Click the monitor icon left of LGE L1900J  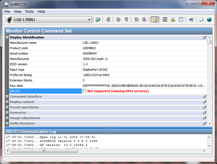[x=9, y=20]
